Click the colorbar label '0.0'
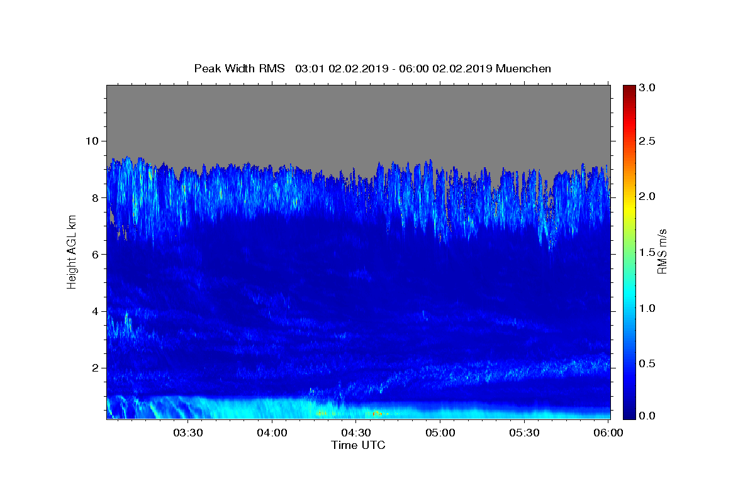 point(647,416)
